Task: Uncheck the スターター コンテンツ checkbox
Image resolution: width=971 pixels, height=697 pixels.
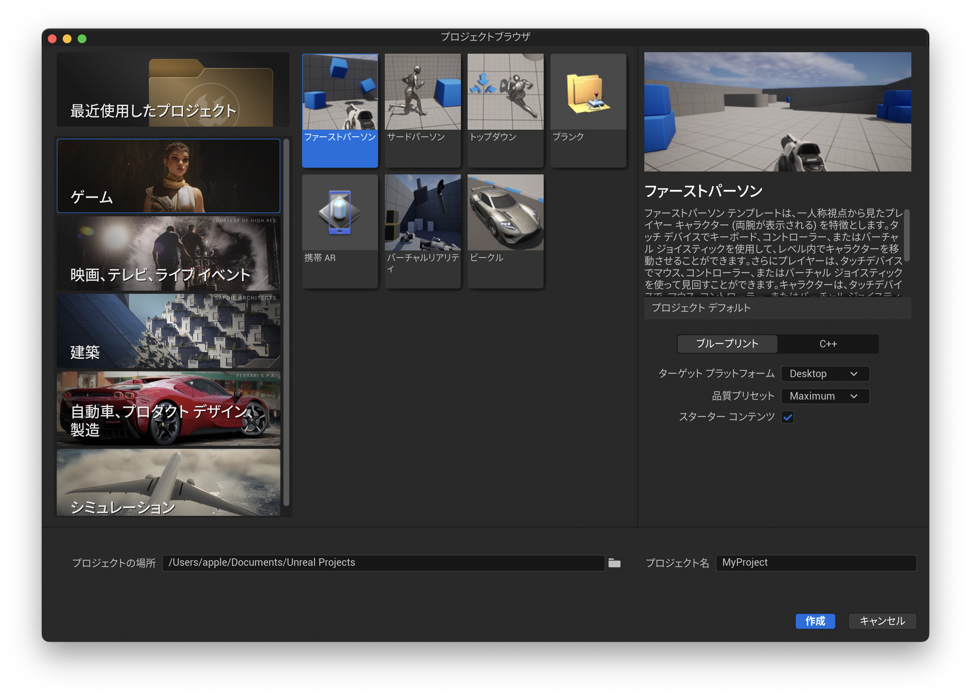Action: [x=787, y=417]
